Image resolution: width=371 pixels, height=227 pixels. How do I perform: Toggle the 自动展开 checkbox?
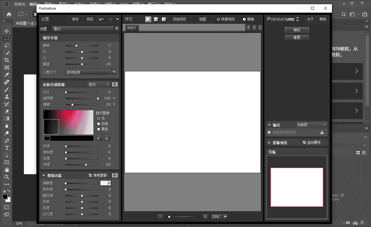pos(304,142)
